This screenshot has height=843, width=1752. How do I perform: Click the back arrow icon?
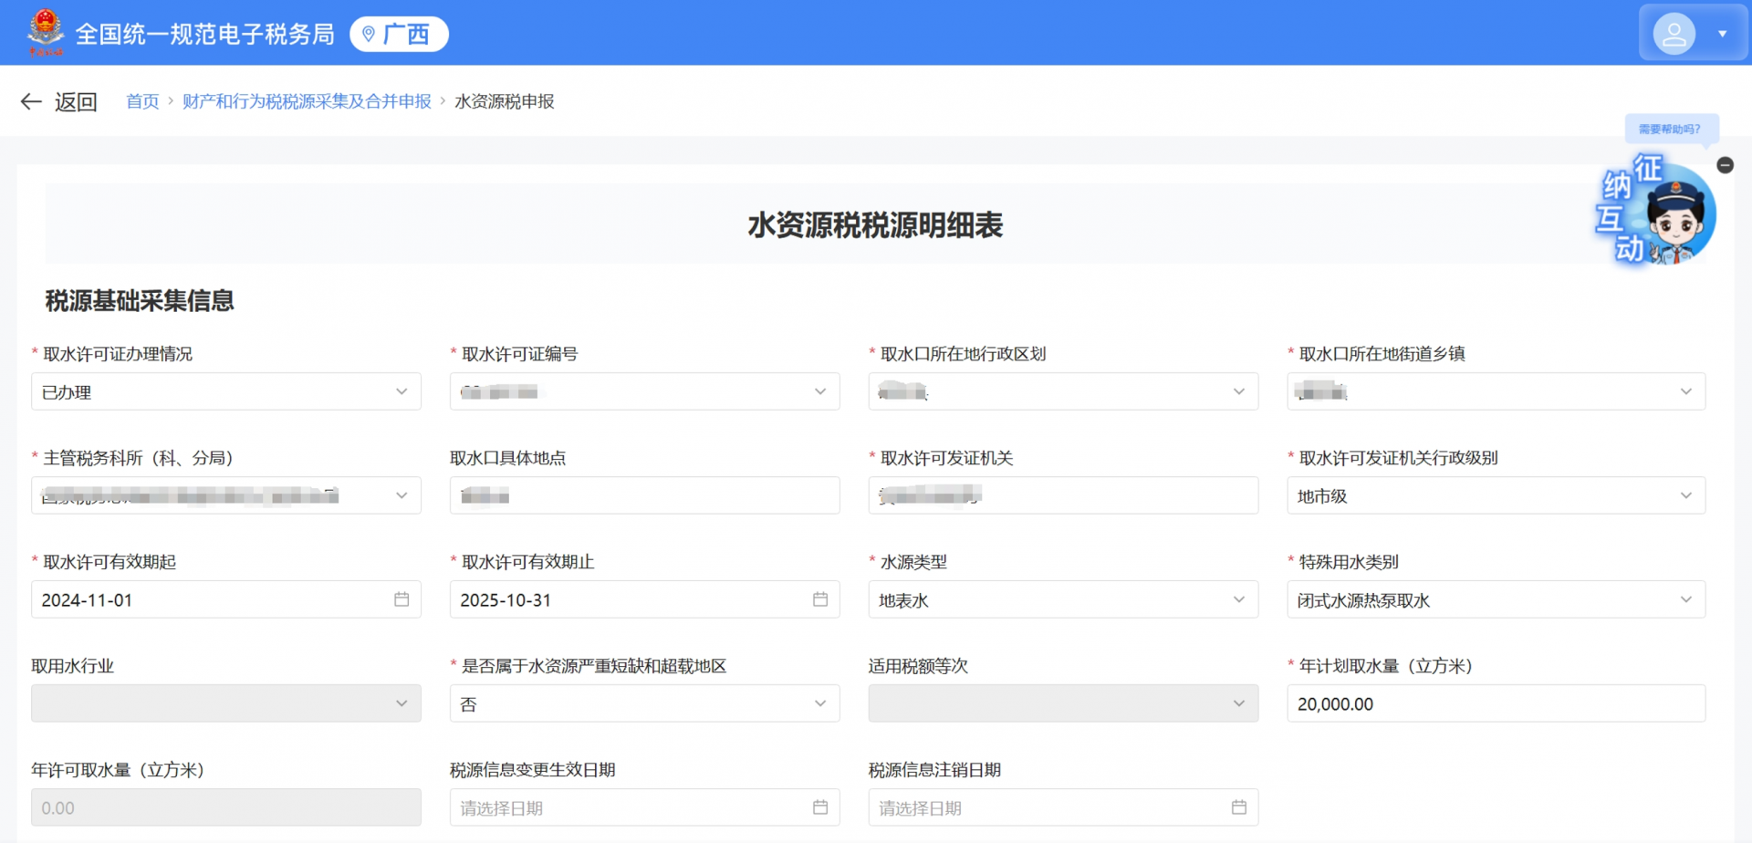pos(31,101)
